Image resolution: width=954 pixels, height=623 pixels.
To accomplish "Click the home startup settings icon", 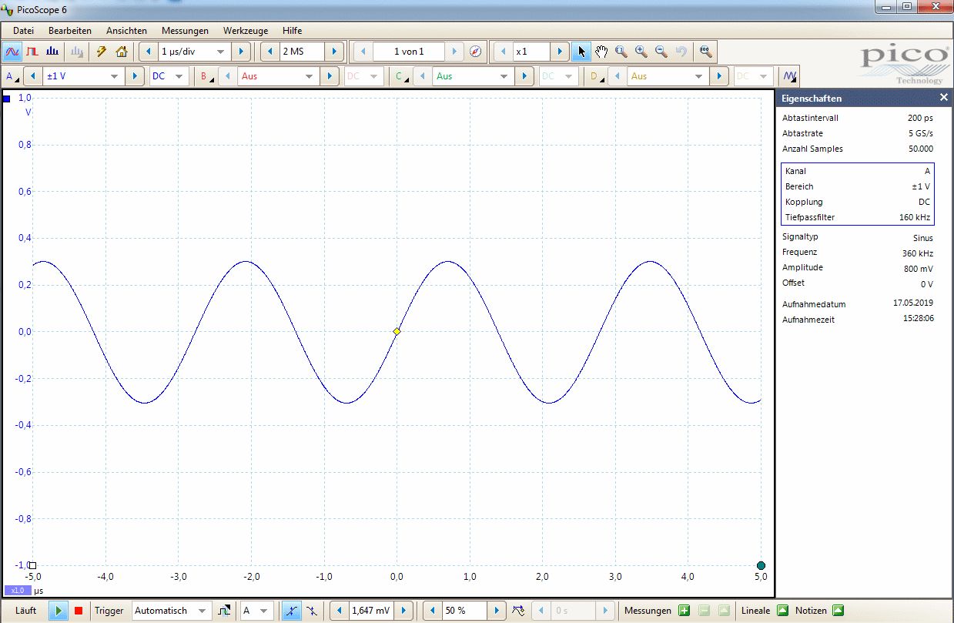I will pos(121,52).
